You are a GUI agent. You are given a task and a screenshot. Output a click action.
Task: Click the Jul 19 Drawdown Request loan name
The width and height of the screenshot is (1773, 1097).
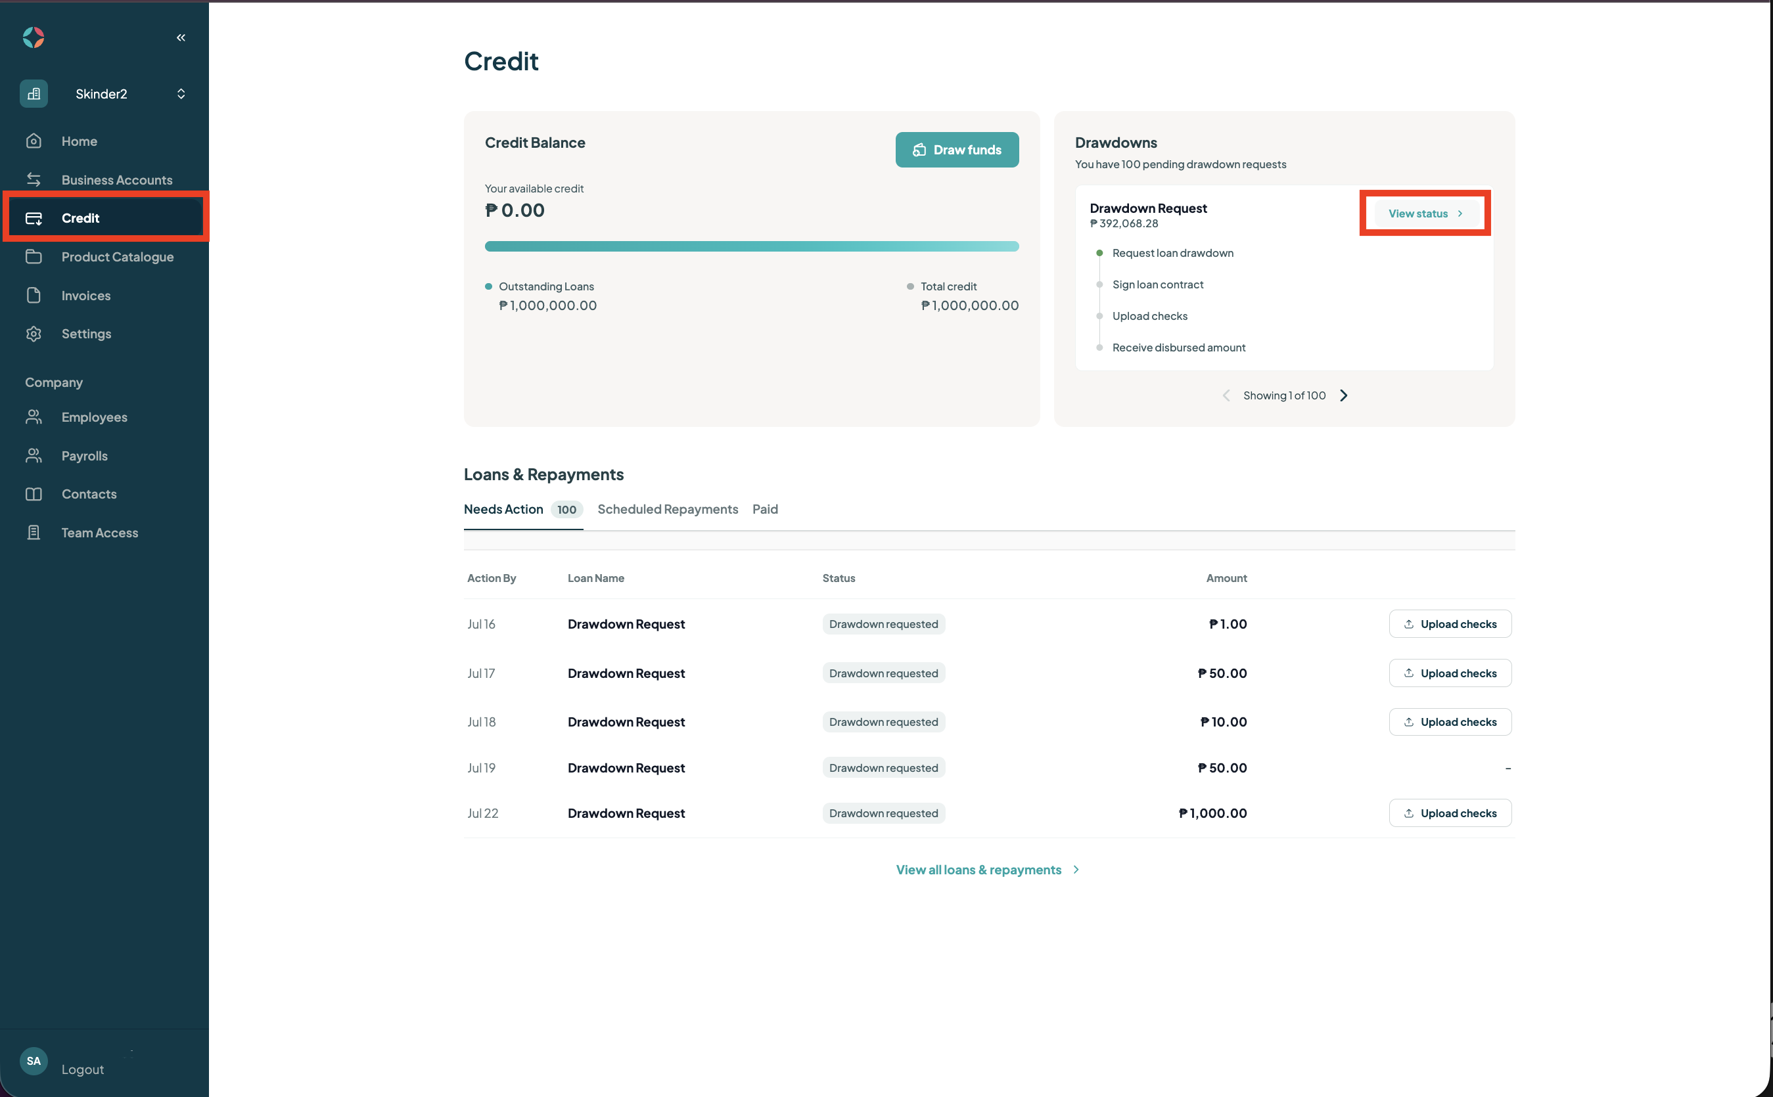(626, 768)
